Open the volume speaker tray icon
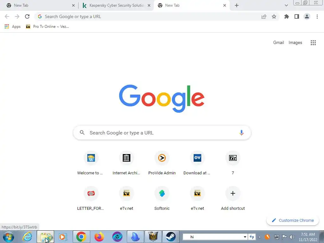 (292, 237)
